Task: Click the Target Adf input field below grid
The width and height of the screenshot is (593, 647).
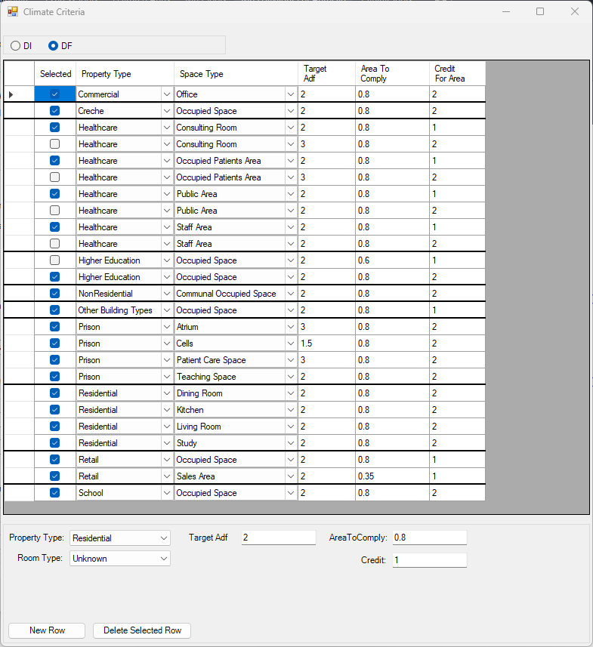Action: (278, 538)
